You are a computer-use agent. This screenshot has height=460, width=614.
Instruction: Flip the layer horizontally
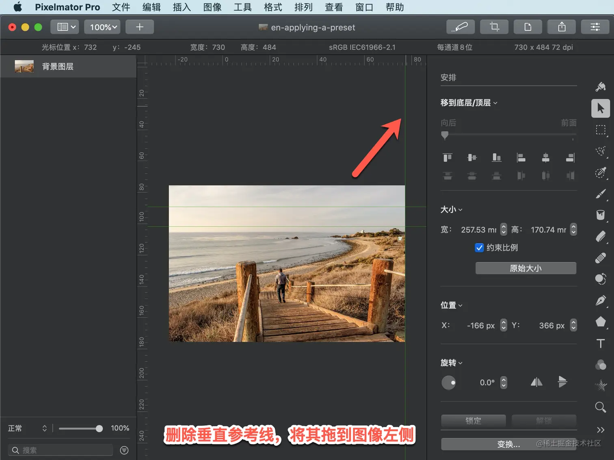pyautogui.click(x=536, y=382)
